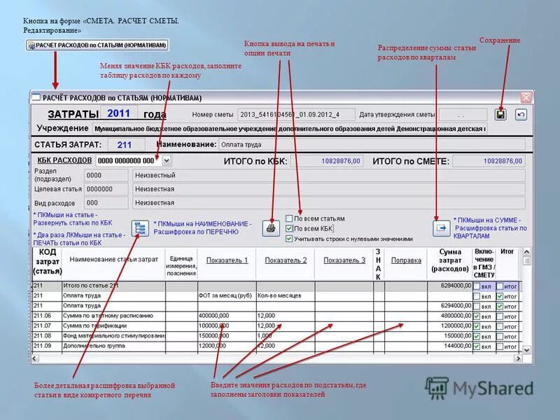Toggle итог checkbox in row 211.09

[500, 346]
